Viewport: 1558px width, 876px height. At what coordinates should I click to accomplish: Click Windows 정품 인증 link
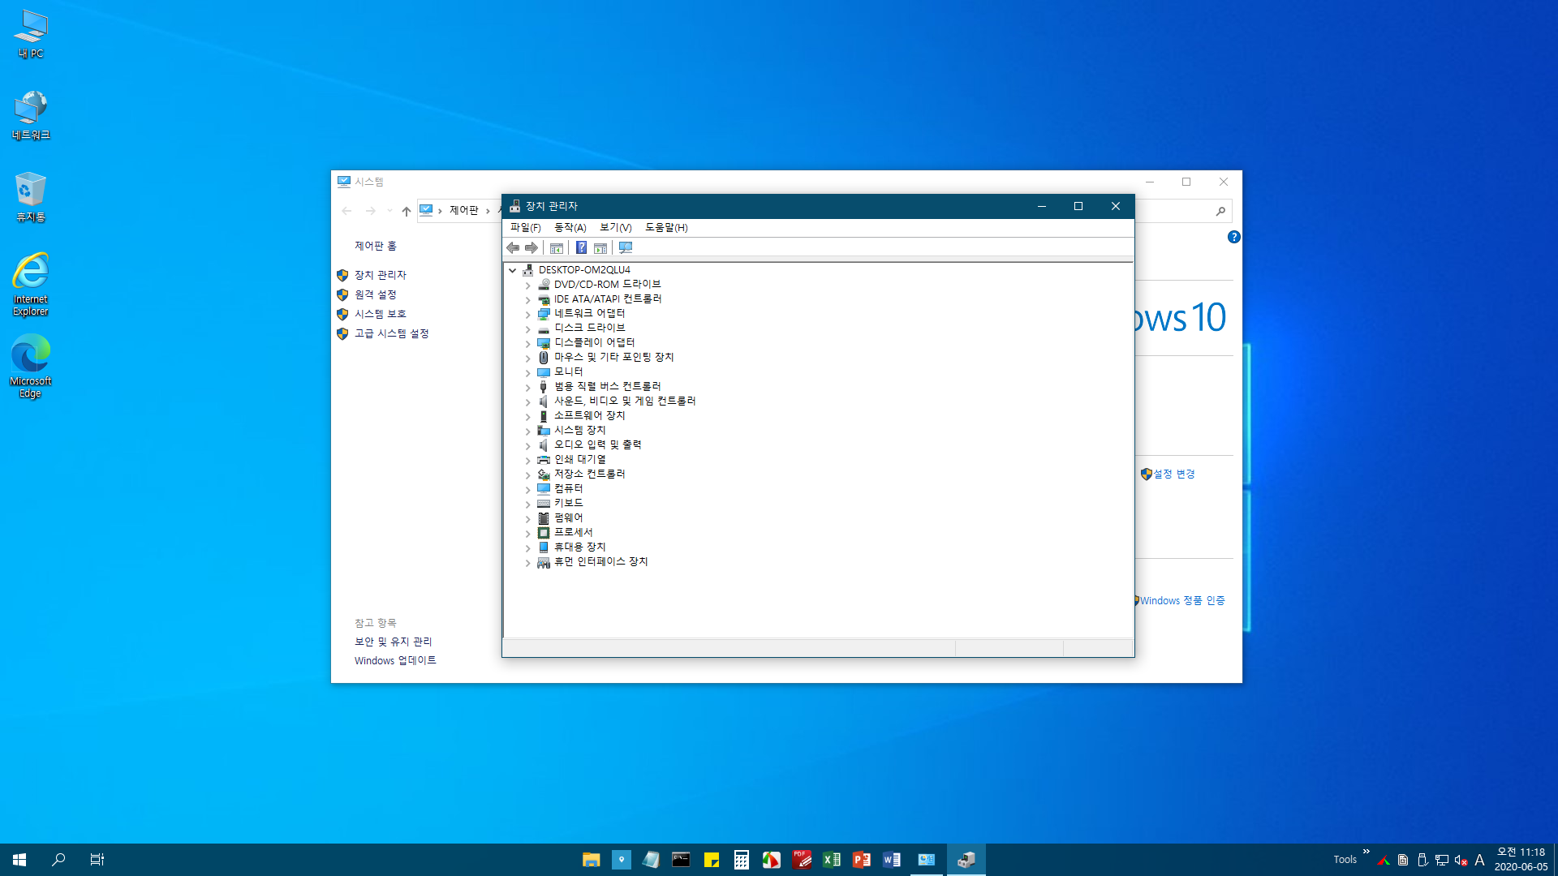click(x=1182, y=601)
